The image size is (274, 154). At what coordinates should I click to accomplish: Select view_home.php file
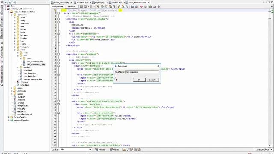point(30,73)
